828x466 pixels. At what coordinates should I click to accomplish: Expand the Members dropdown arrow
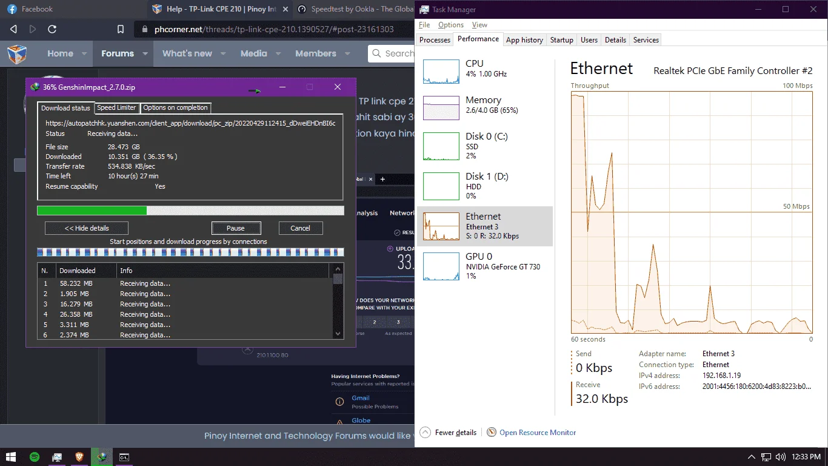coord(348,54)
